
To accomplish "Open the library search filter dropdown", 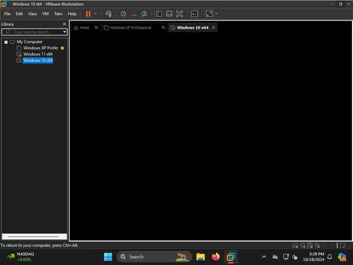I will [x=64, y=32].
